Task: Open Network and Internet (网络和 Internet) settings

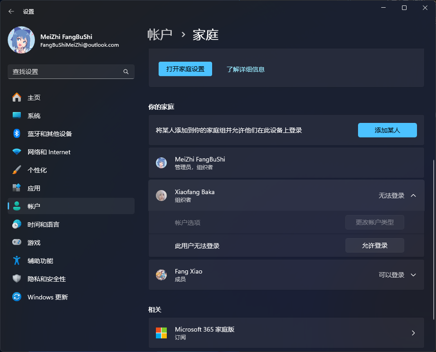Action: pos(48,152)
